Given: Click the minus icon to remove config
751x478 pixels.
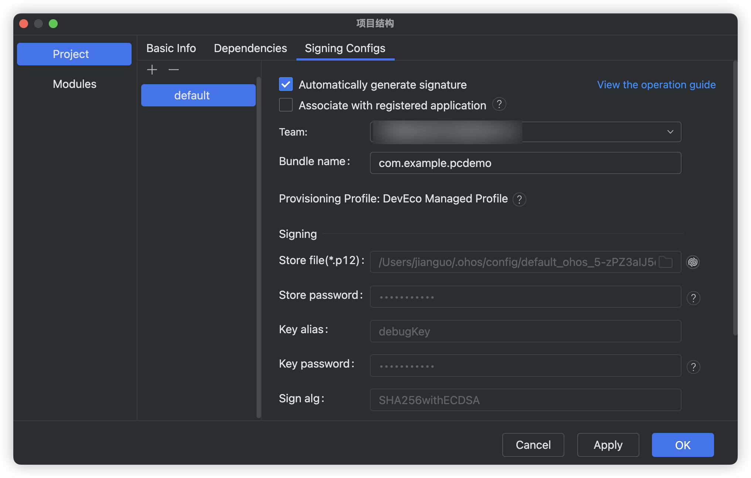Looking at the screenshot, I should [x=173, y=69].
